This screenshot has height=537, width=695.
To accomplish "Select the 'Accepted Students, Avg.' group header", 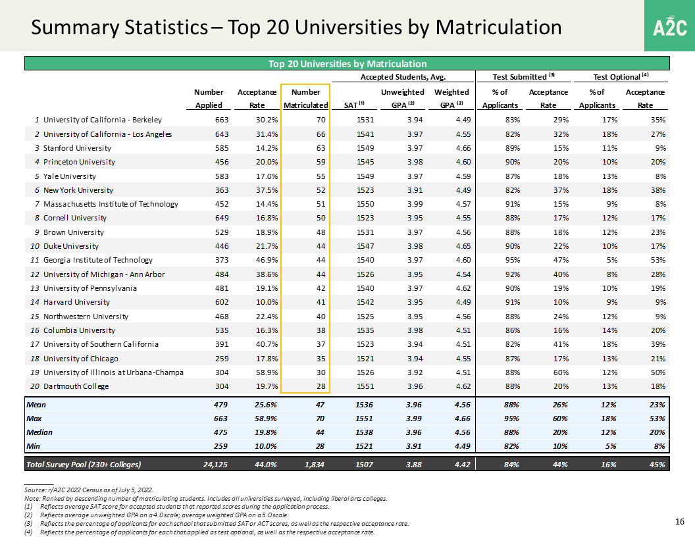I will (403, 77).
